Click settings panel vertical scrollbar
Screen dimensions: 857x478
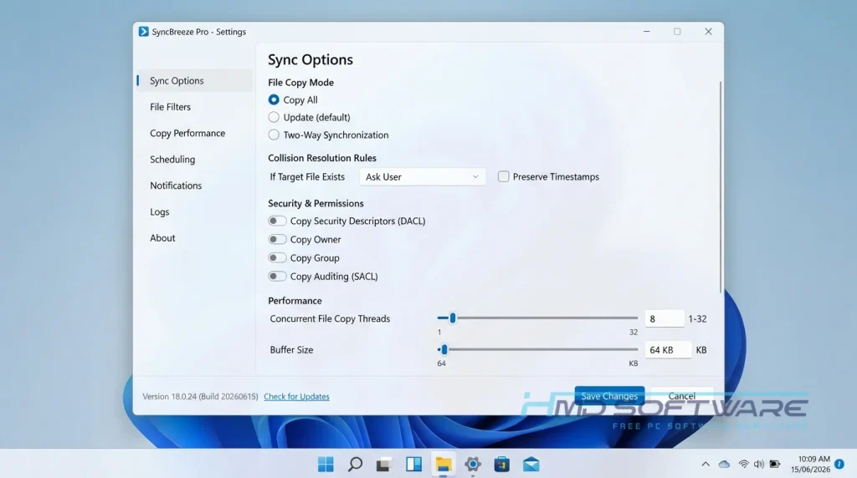tap(721, 187)
